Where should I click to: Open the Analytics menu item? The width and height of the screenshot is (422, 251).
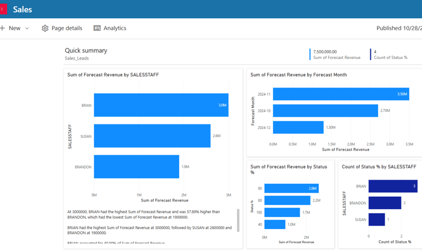[110, 28]
